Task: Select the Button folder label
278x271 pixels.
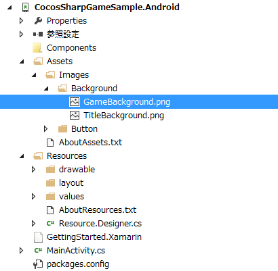Action: (x=84, y=129)
